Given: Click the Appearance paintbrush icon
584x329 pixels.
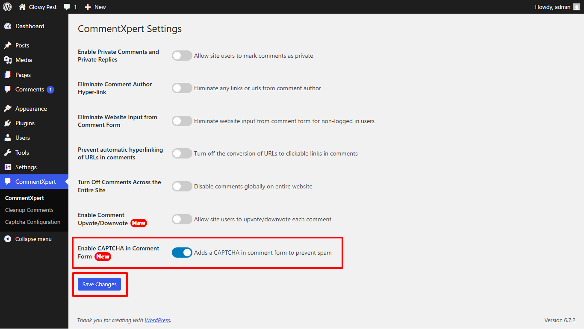Looking at the screenshot, I should 8,109.
